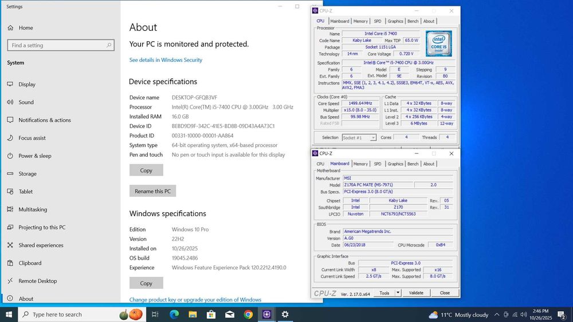Open the Tools dropdown arrow in CPU-Z

(398, 293)
